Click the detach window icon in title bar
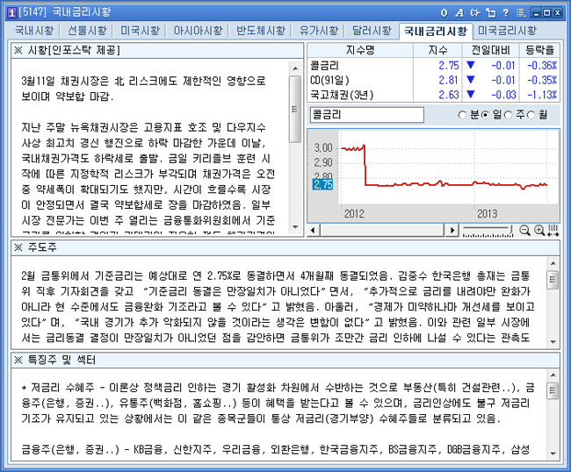Screen dimensions: 571x472 tap(490, 11)
